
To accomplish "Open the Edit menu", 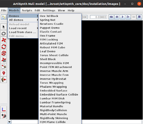I will pos(37,10).
